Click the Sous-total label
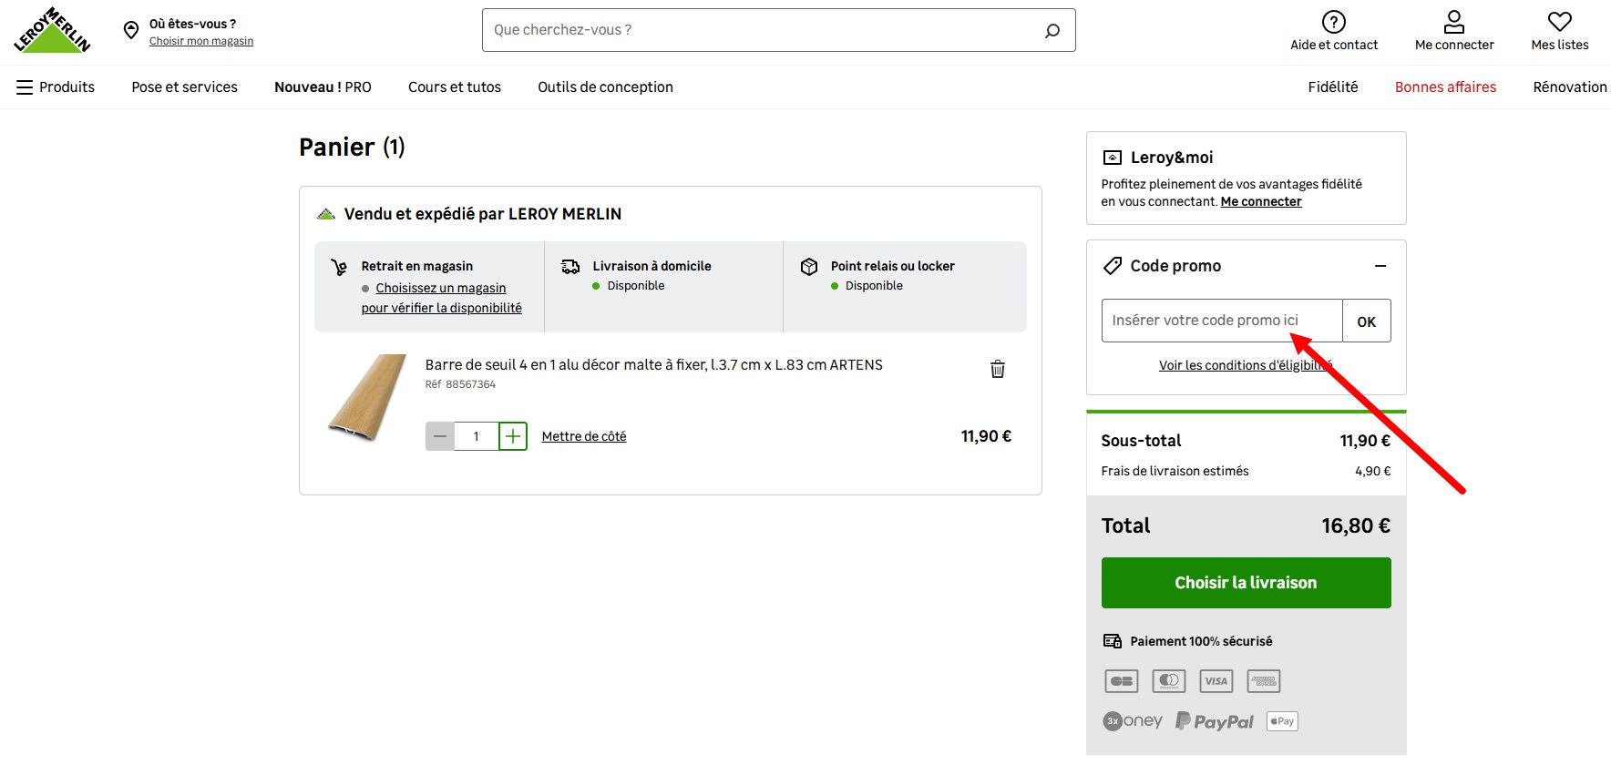 (1141, 441)
